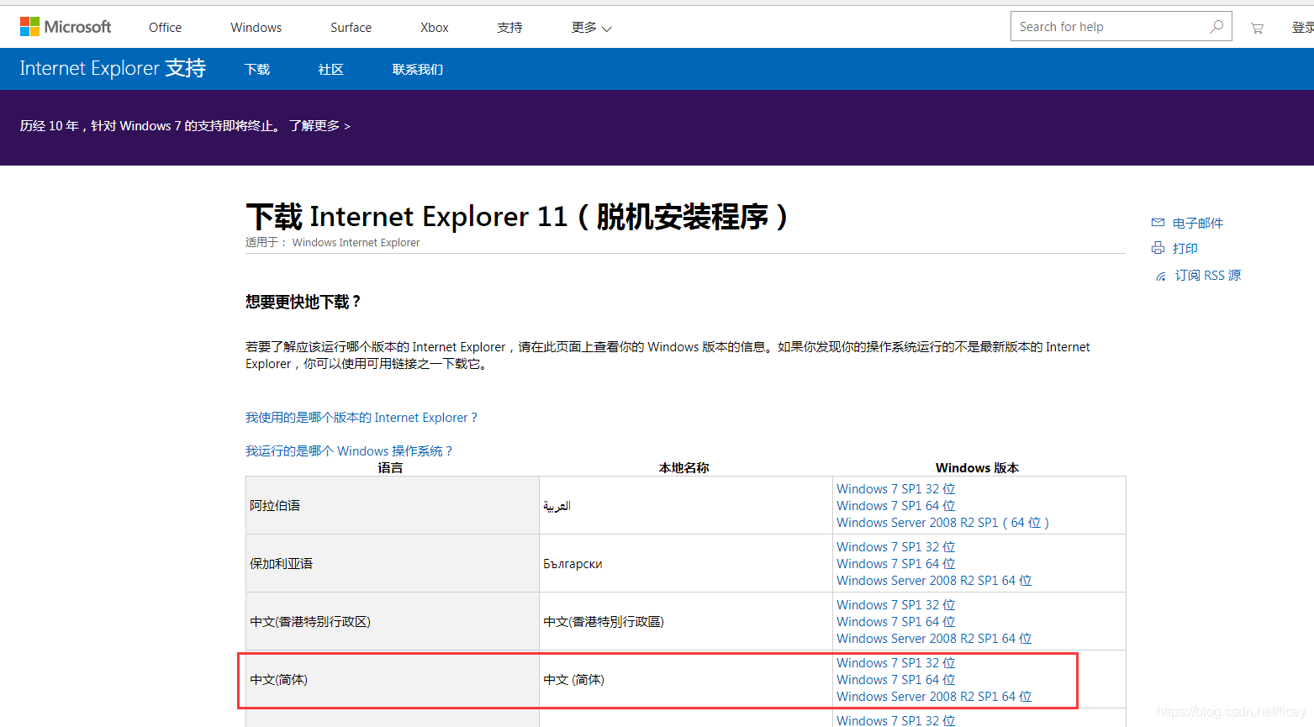Click the 订阅 RSS 源 link
1314x727 pixels.
[1207, 275]
